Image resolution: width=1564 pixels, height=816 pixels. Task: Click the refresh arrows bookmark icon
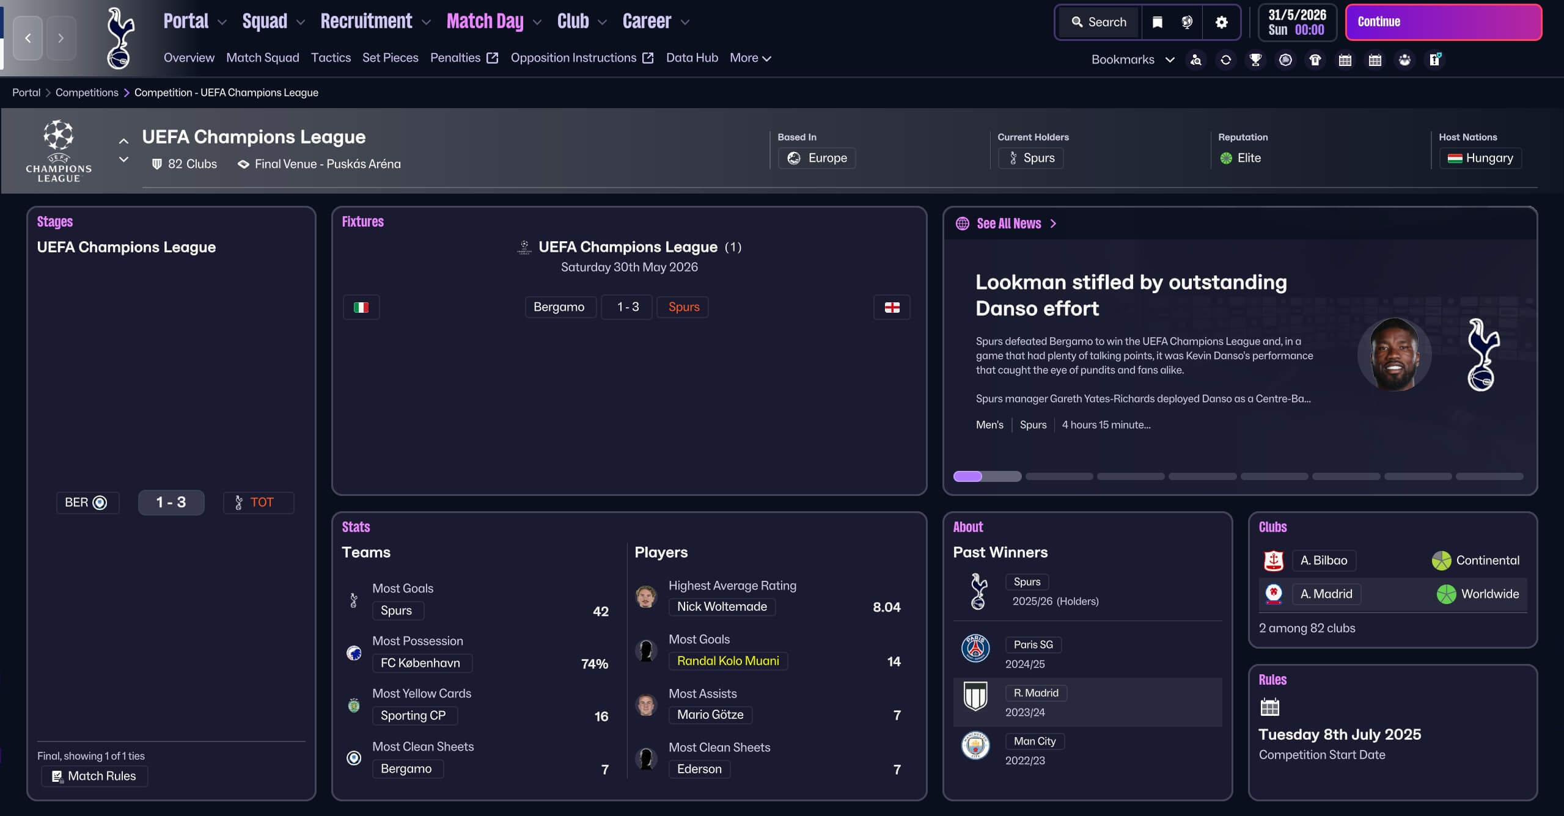(x=1225, y=60)
